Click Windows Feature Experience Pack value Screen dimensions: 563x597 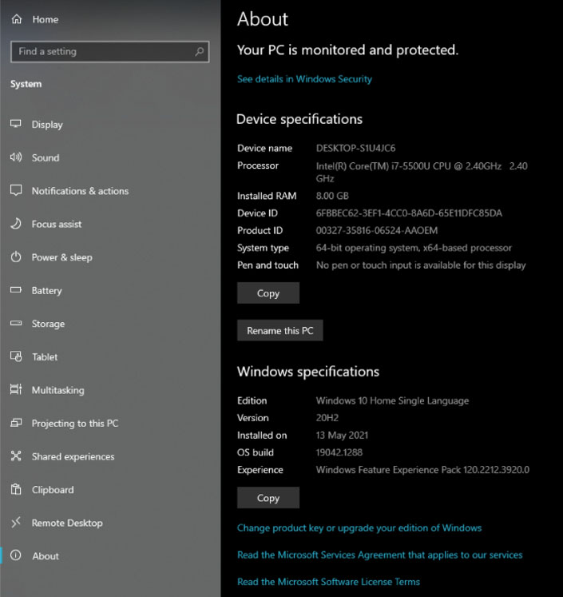click(422, 469)
